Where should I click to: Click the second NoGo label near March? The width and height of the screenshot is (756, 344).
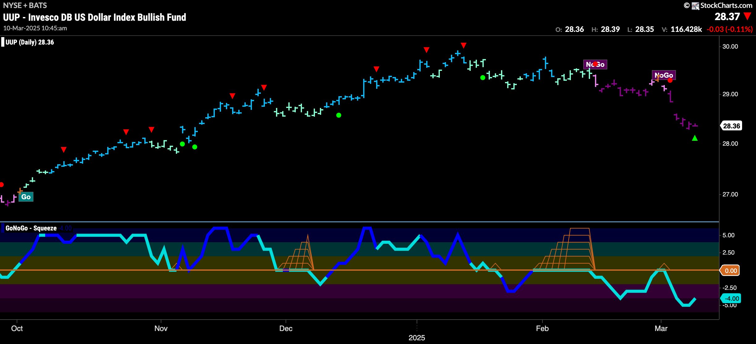(x=664, y=75)
